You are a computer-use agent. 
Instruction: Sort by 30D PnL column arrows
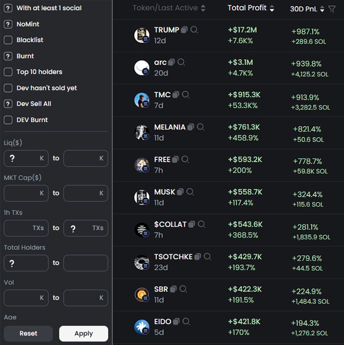(x=322, y=9)
